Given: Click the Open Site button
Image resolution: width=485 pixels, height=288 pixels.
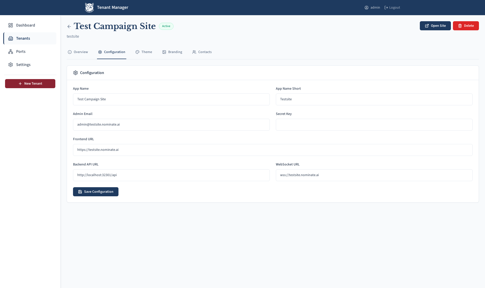Looking at the screenshot, I should [x=435, y=26].
